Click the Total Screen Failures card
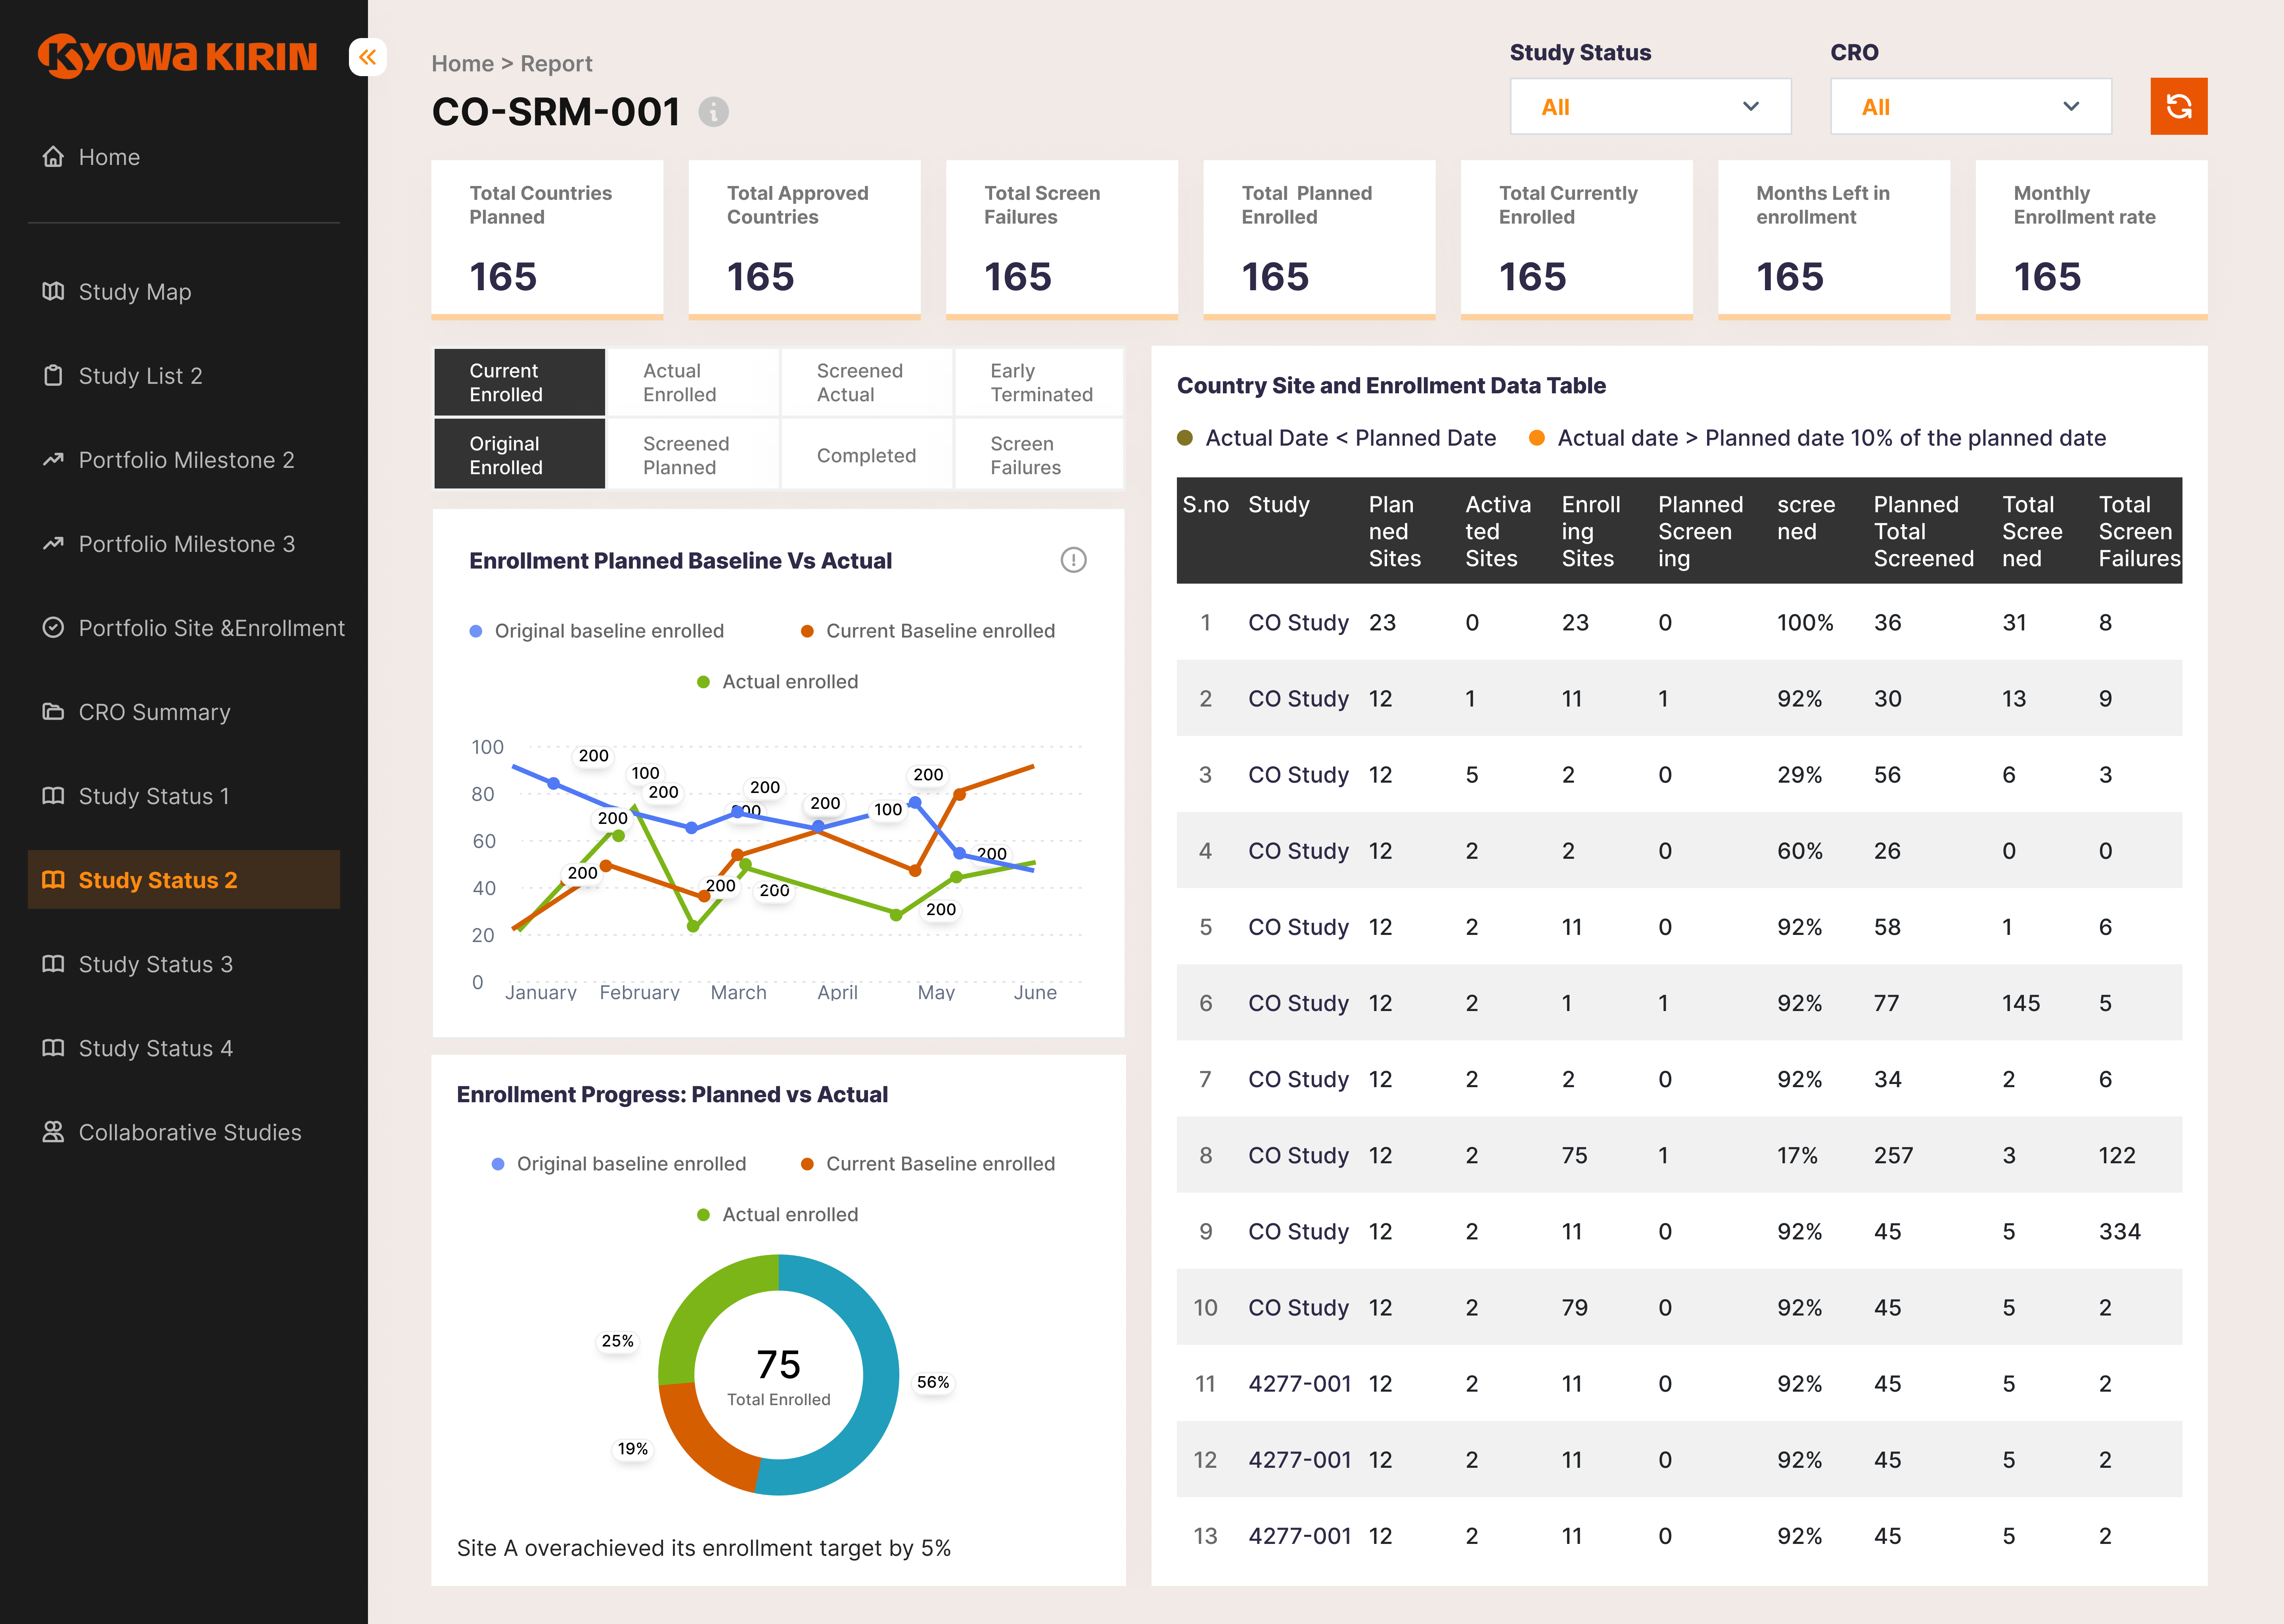 (1062, 240)
